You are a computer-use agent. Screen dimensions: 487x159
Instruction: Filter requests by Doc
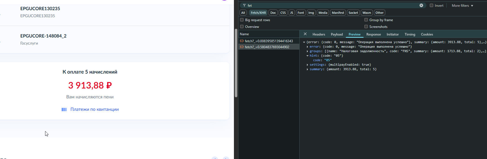(x=273, y=13)
